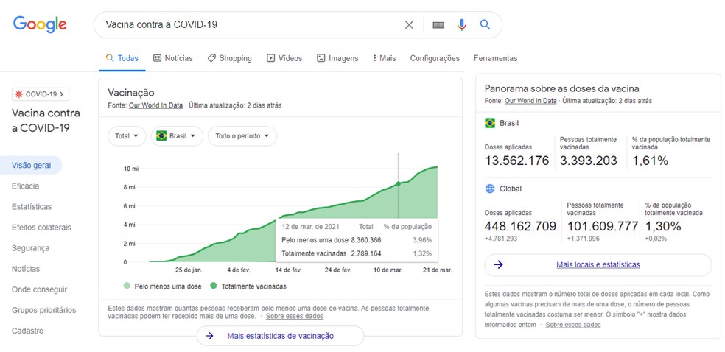Viewport: 725px width, 352px height.
Task: Select Grupos prioritários in sidebar
Action: (44, 310)
